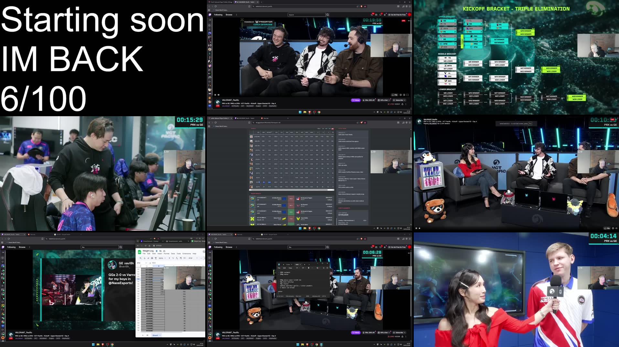Click the VCTPacific tag link

point(235,106)
